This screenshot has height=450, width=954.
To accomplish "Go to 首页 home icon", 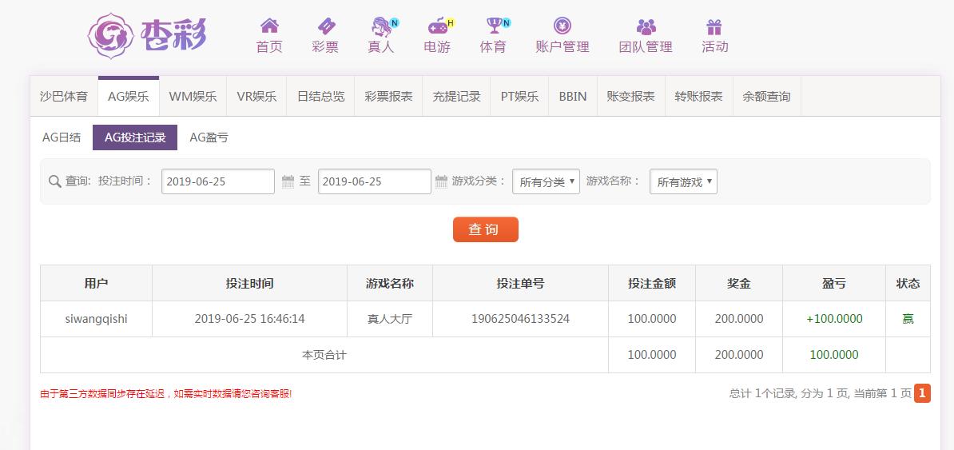I will coord(269,27).
